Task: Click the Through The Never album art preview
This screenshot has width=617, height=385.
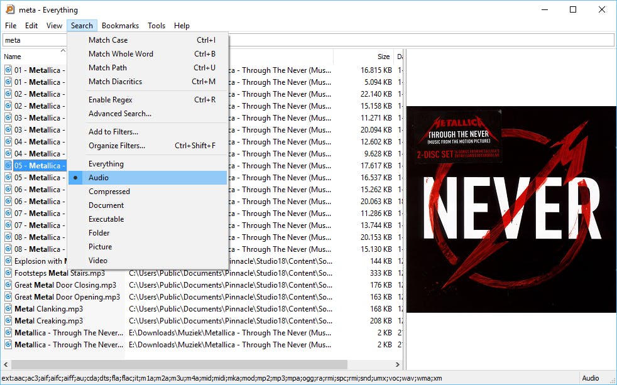Action: 511,209
